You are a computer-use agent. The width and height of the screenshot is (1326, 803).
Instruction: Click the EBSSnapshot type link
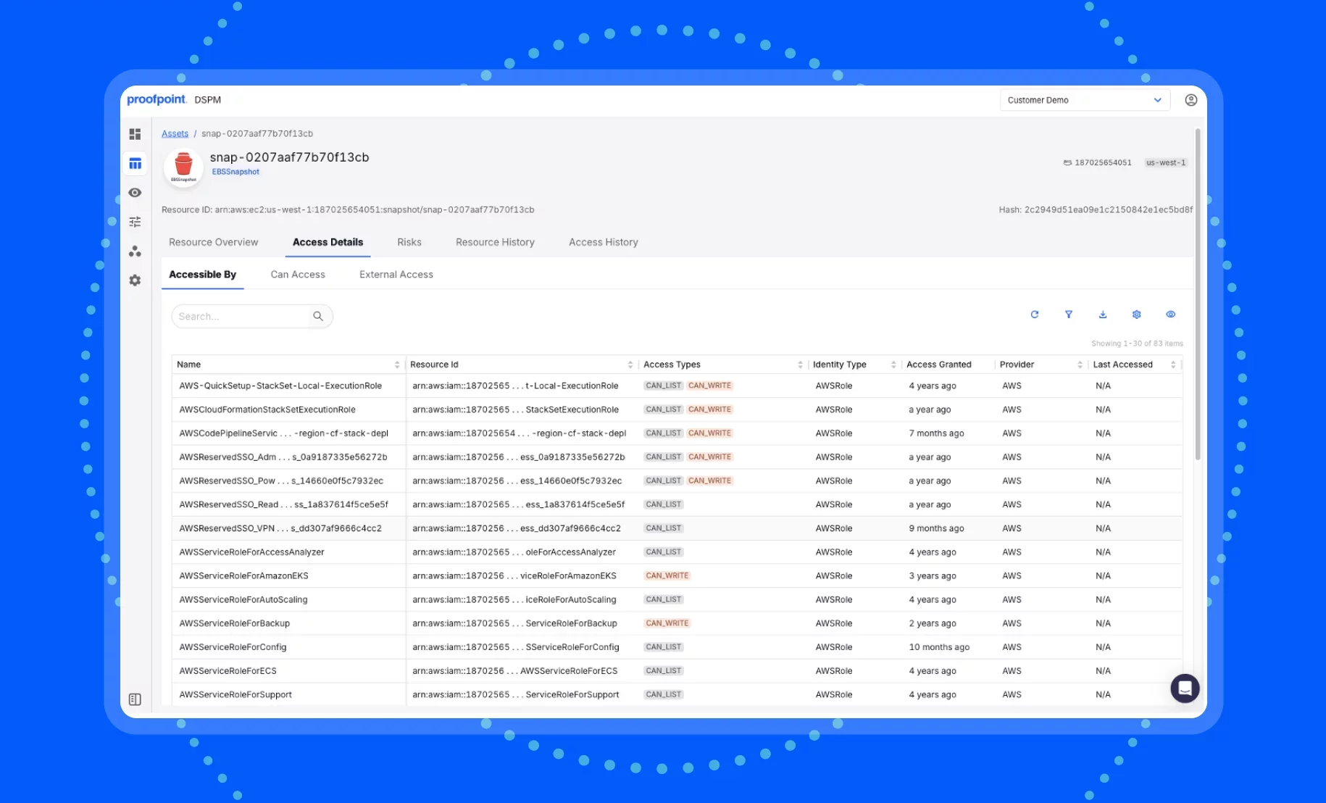(235, 172)
